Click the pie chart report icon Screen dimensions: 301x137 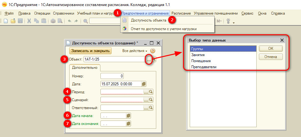point(125,29)
